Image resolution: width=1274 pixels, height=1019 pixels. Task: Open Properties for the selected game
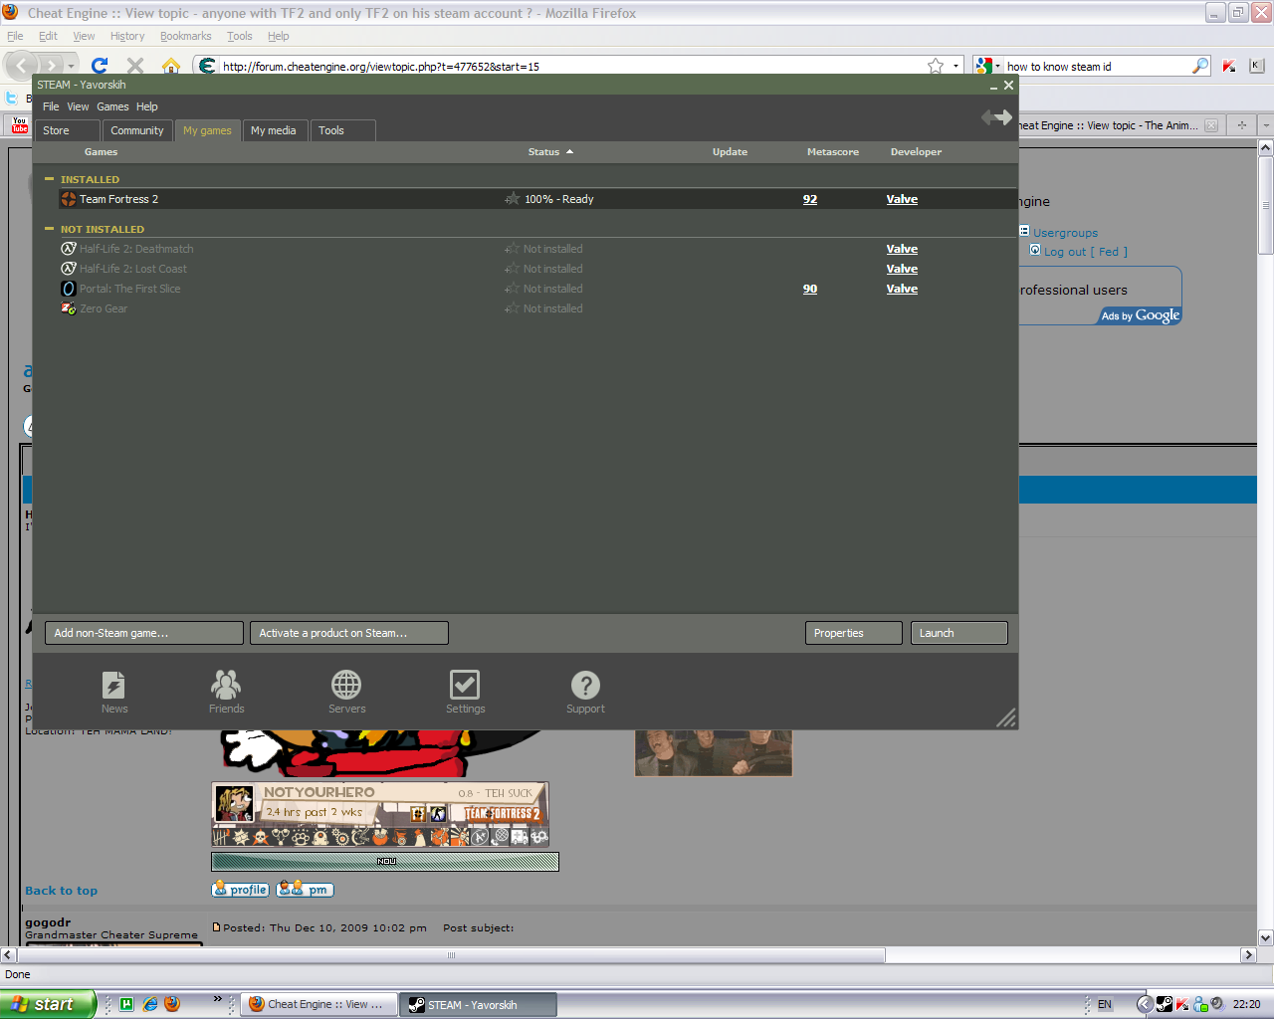[x=854, y=633]
